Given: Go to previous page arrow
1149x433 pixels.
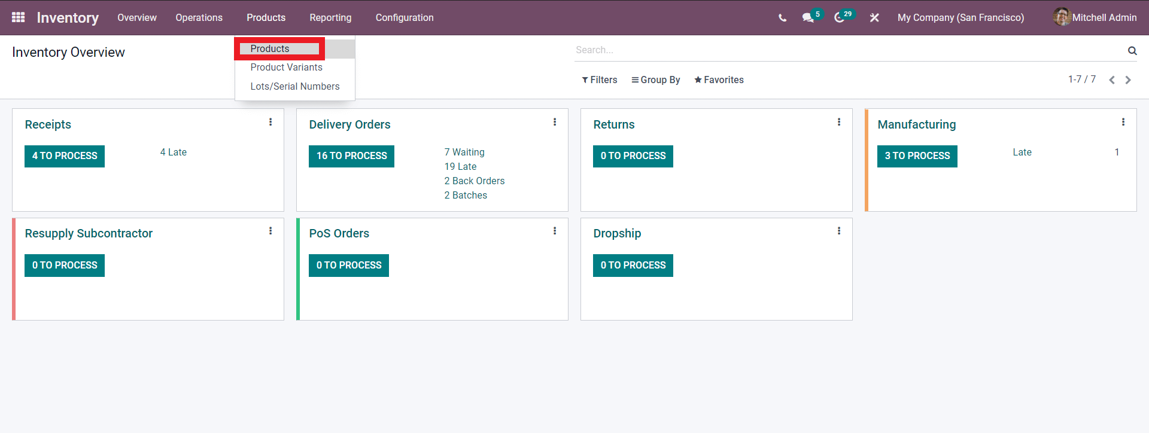Looking at the screenshot, I should click(x=1111, y=80).
